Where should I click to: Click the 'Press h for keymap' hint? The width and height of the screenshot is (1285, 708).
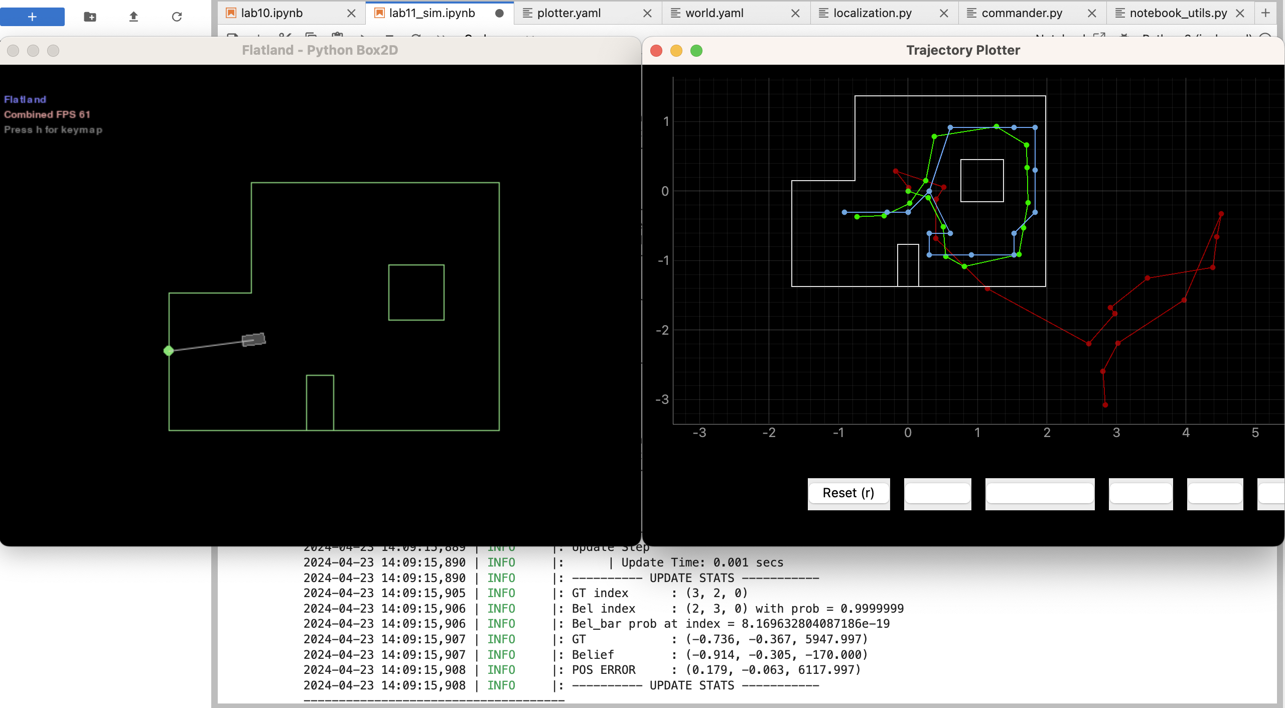click(x=53, y=129)
